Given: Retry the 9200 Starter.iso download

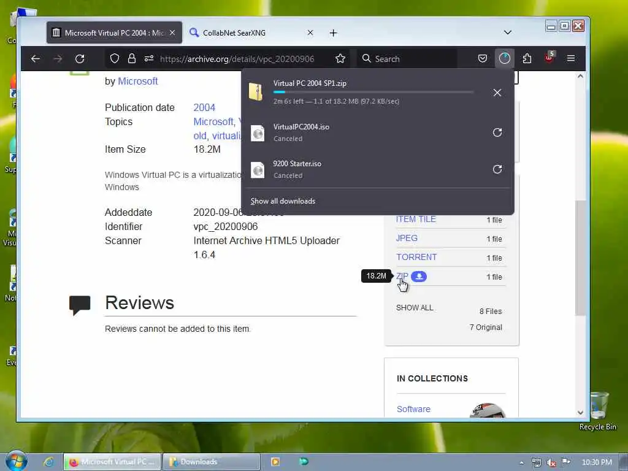Looking at the screenshot, I should [x=497, y=169].
